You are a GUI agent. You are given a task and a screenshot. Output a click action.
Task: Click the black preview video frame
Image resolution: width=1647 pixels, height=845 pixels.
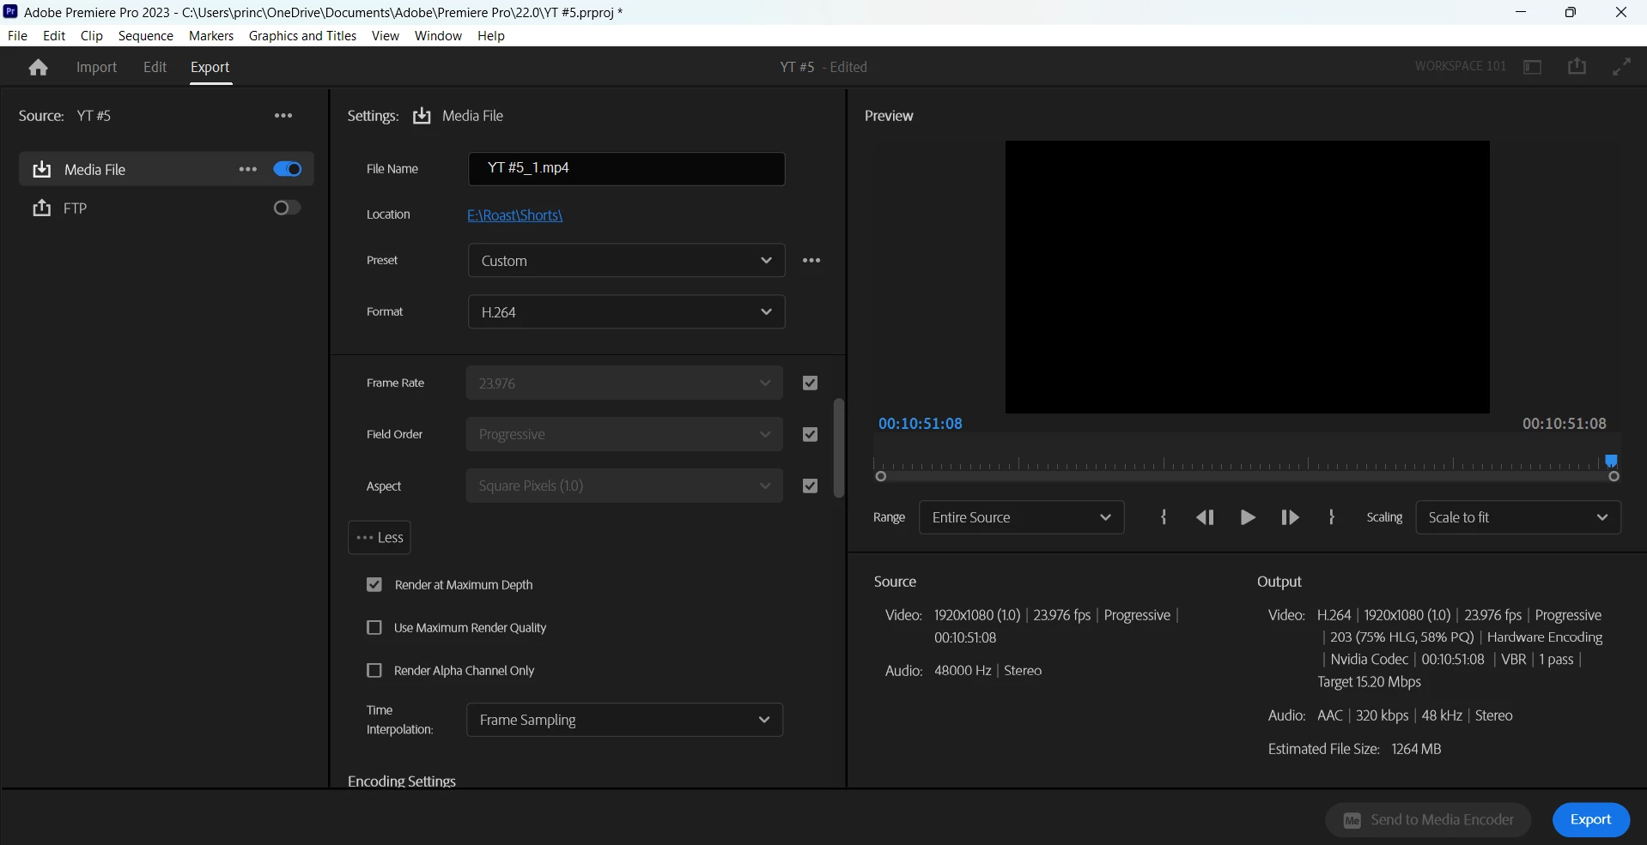[x=1248, y=277]
